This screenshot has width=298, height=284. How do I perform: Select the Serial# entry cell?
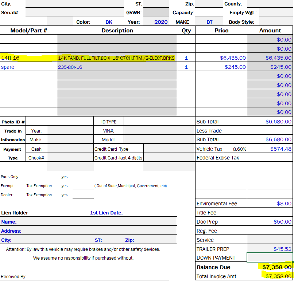coord(75,12)
